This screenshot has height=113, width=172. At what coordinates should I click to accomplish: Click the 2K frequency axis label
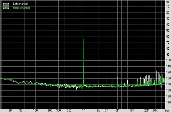[x=98, y=110]
